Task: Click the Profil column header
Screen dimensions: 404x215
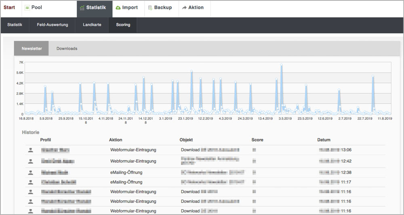Action: tap(46, 140)
